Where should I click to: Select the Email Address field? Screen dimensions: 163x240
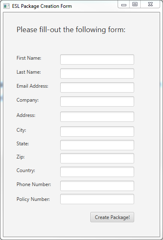click(x=97, y=87)
